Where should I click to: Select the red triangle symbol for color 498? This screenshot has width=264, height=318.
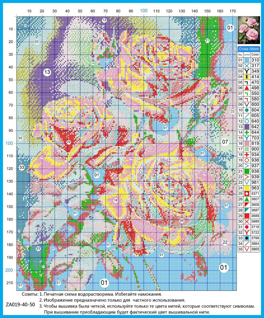[x=246, y=88]
